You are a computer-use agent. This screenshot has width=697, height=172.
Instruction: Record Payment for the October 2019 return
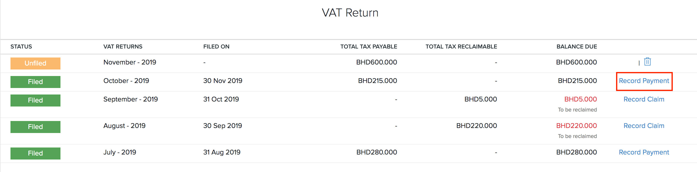coord(644,80)
